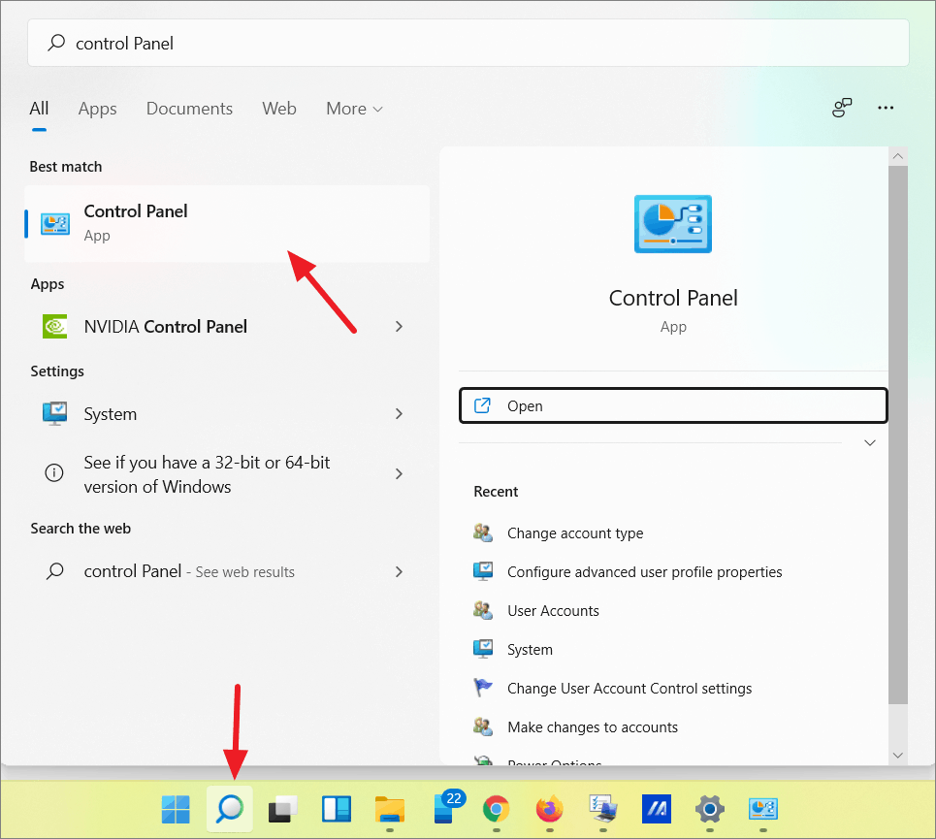Expand the System settings result chevron
This screenshot has width=936, height=839.
(400, 413)
